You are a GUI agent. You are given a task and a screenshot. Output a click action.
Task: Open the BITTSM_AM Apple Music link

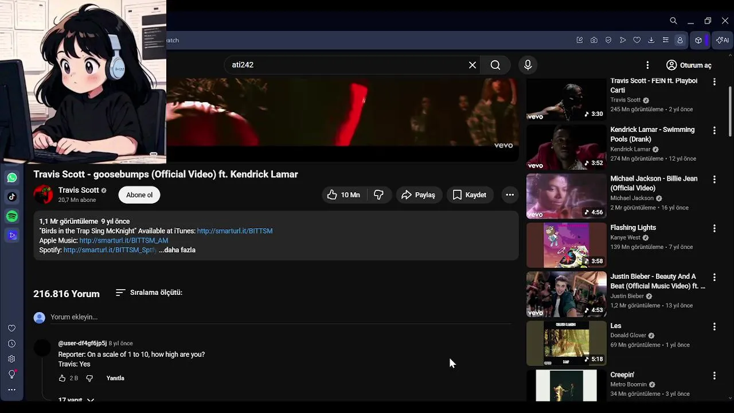pyautogui.click(x=124, y=240)
